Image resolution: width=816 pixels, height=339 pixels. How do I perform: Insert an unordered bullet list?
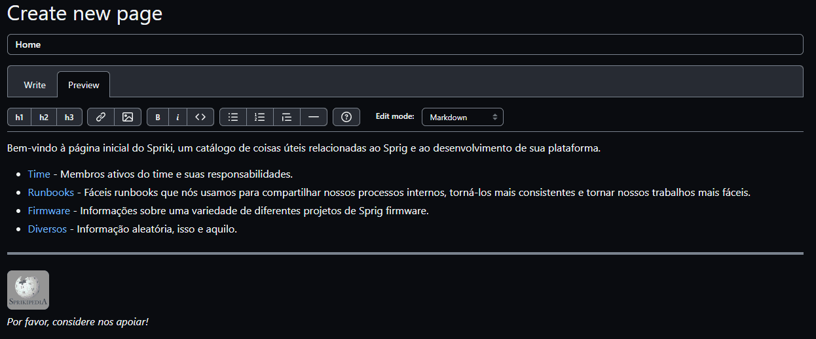tap(233, 117)
